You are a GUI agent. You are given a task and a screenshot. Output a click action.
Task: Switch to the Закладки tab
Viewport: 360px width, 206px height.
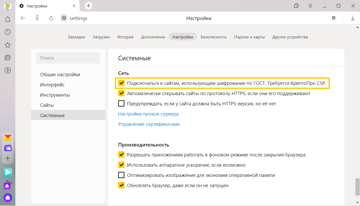76,37
